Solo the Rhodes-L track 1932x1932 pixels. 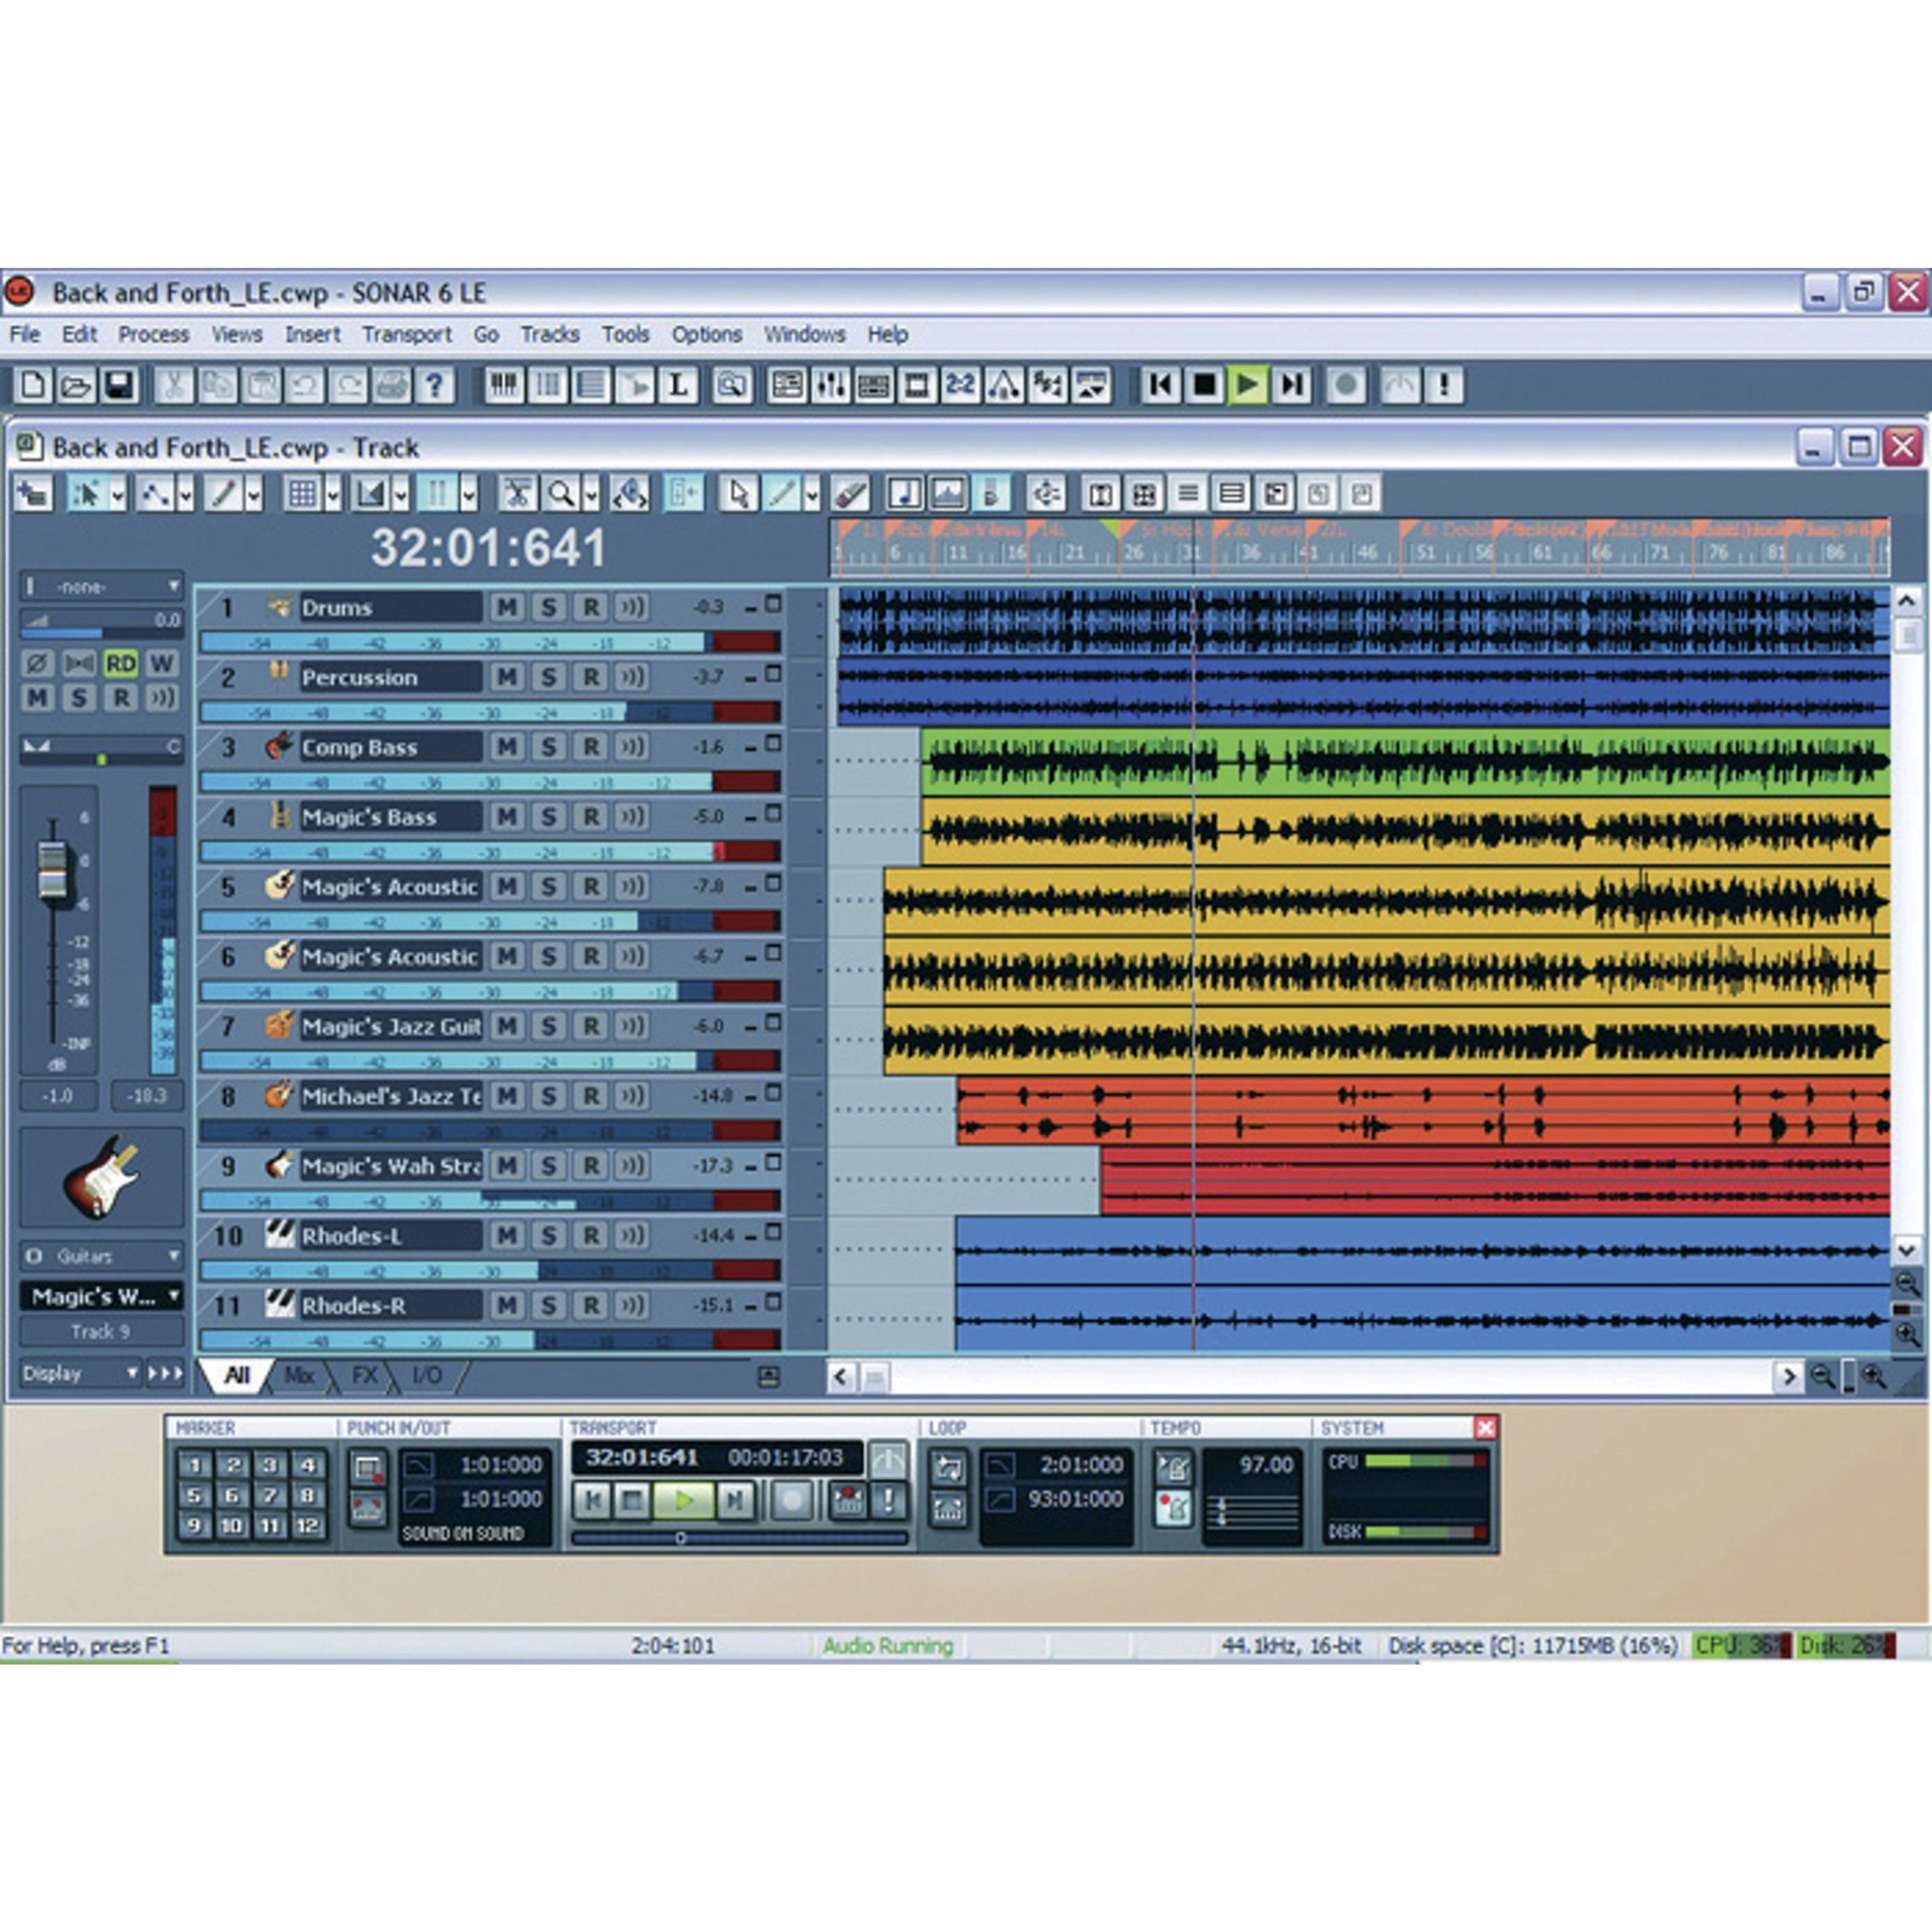click(548, 1236)
